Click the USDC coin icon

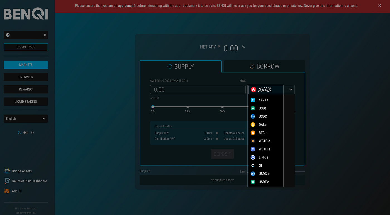(x=253, y=116)
